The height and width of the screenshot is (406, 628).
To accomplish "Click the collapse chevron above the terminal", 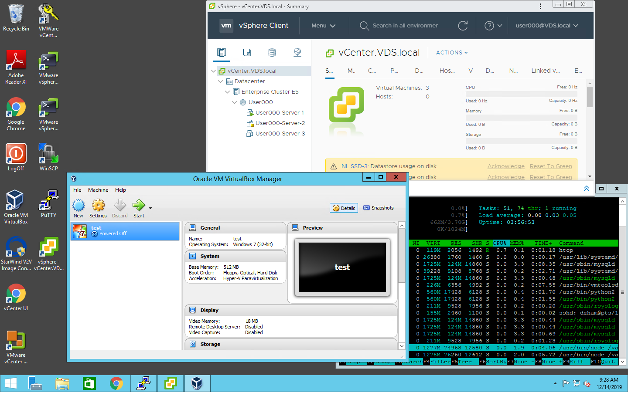I will [587, 188].
